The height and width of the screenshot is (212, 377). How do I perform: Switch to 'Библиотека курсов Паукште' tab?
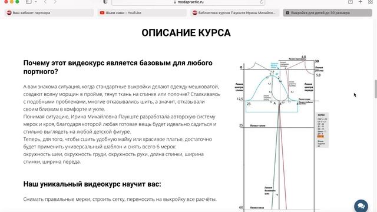pos(235,13)
